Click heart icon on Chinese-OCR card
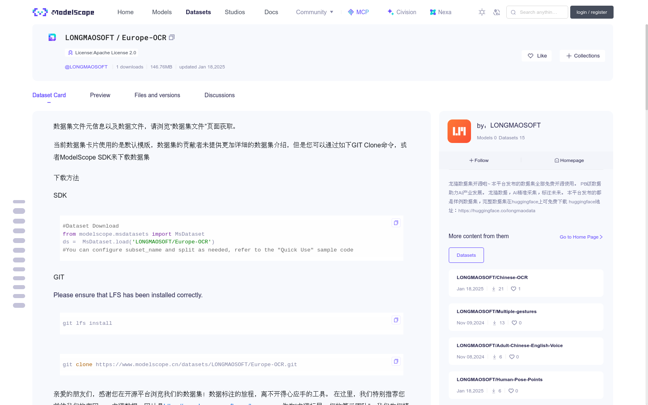Image resolution: width=648 pixels, height=405 pixels. coord(514,289)
